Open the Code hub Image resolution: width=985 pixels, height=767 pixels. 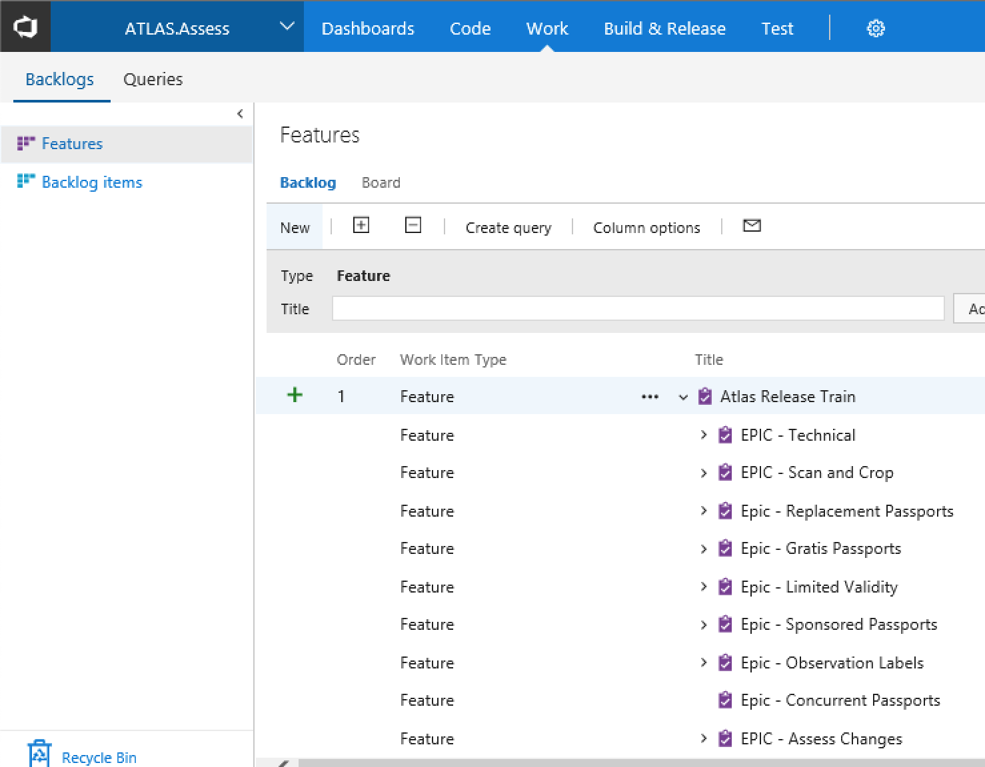(471, 29)
